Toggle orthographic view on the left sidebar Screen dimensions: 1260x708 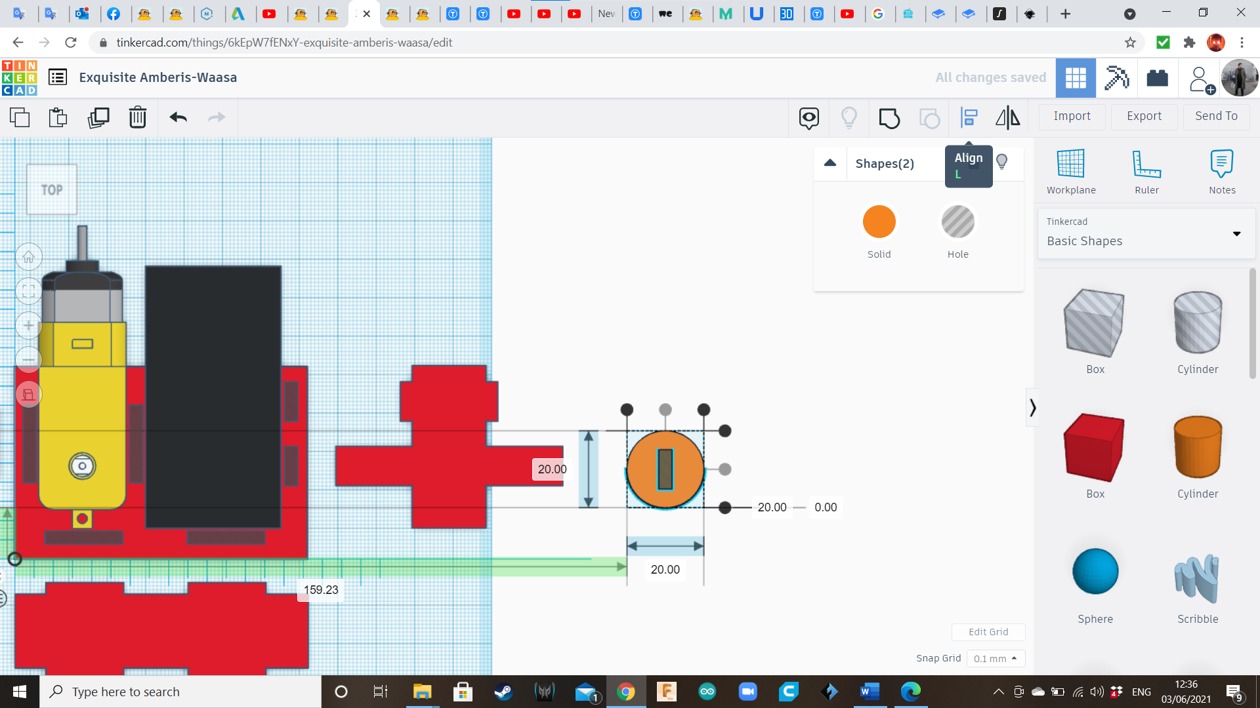tap(29, 395)
